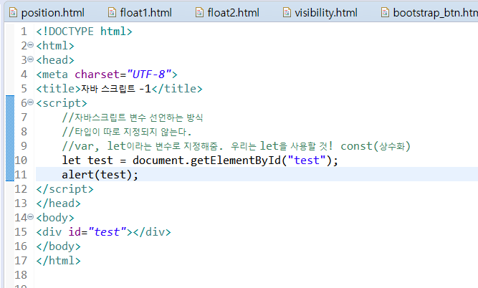Click the closing </html> tag

click(58, 261)
